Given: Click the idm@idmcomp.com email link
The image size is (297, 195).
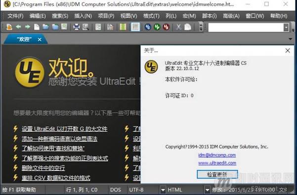Looking at the screenshot, I should tap(217, 155).
